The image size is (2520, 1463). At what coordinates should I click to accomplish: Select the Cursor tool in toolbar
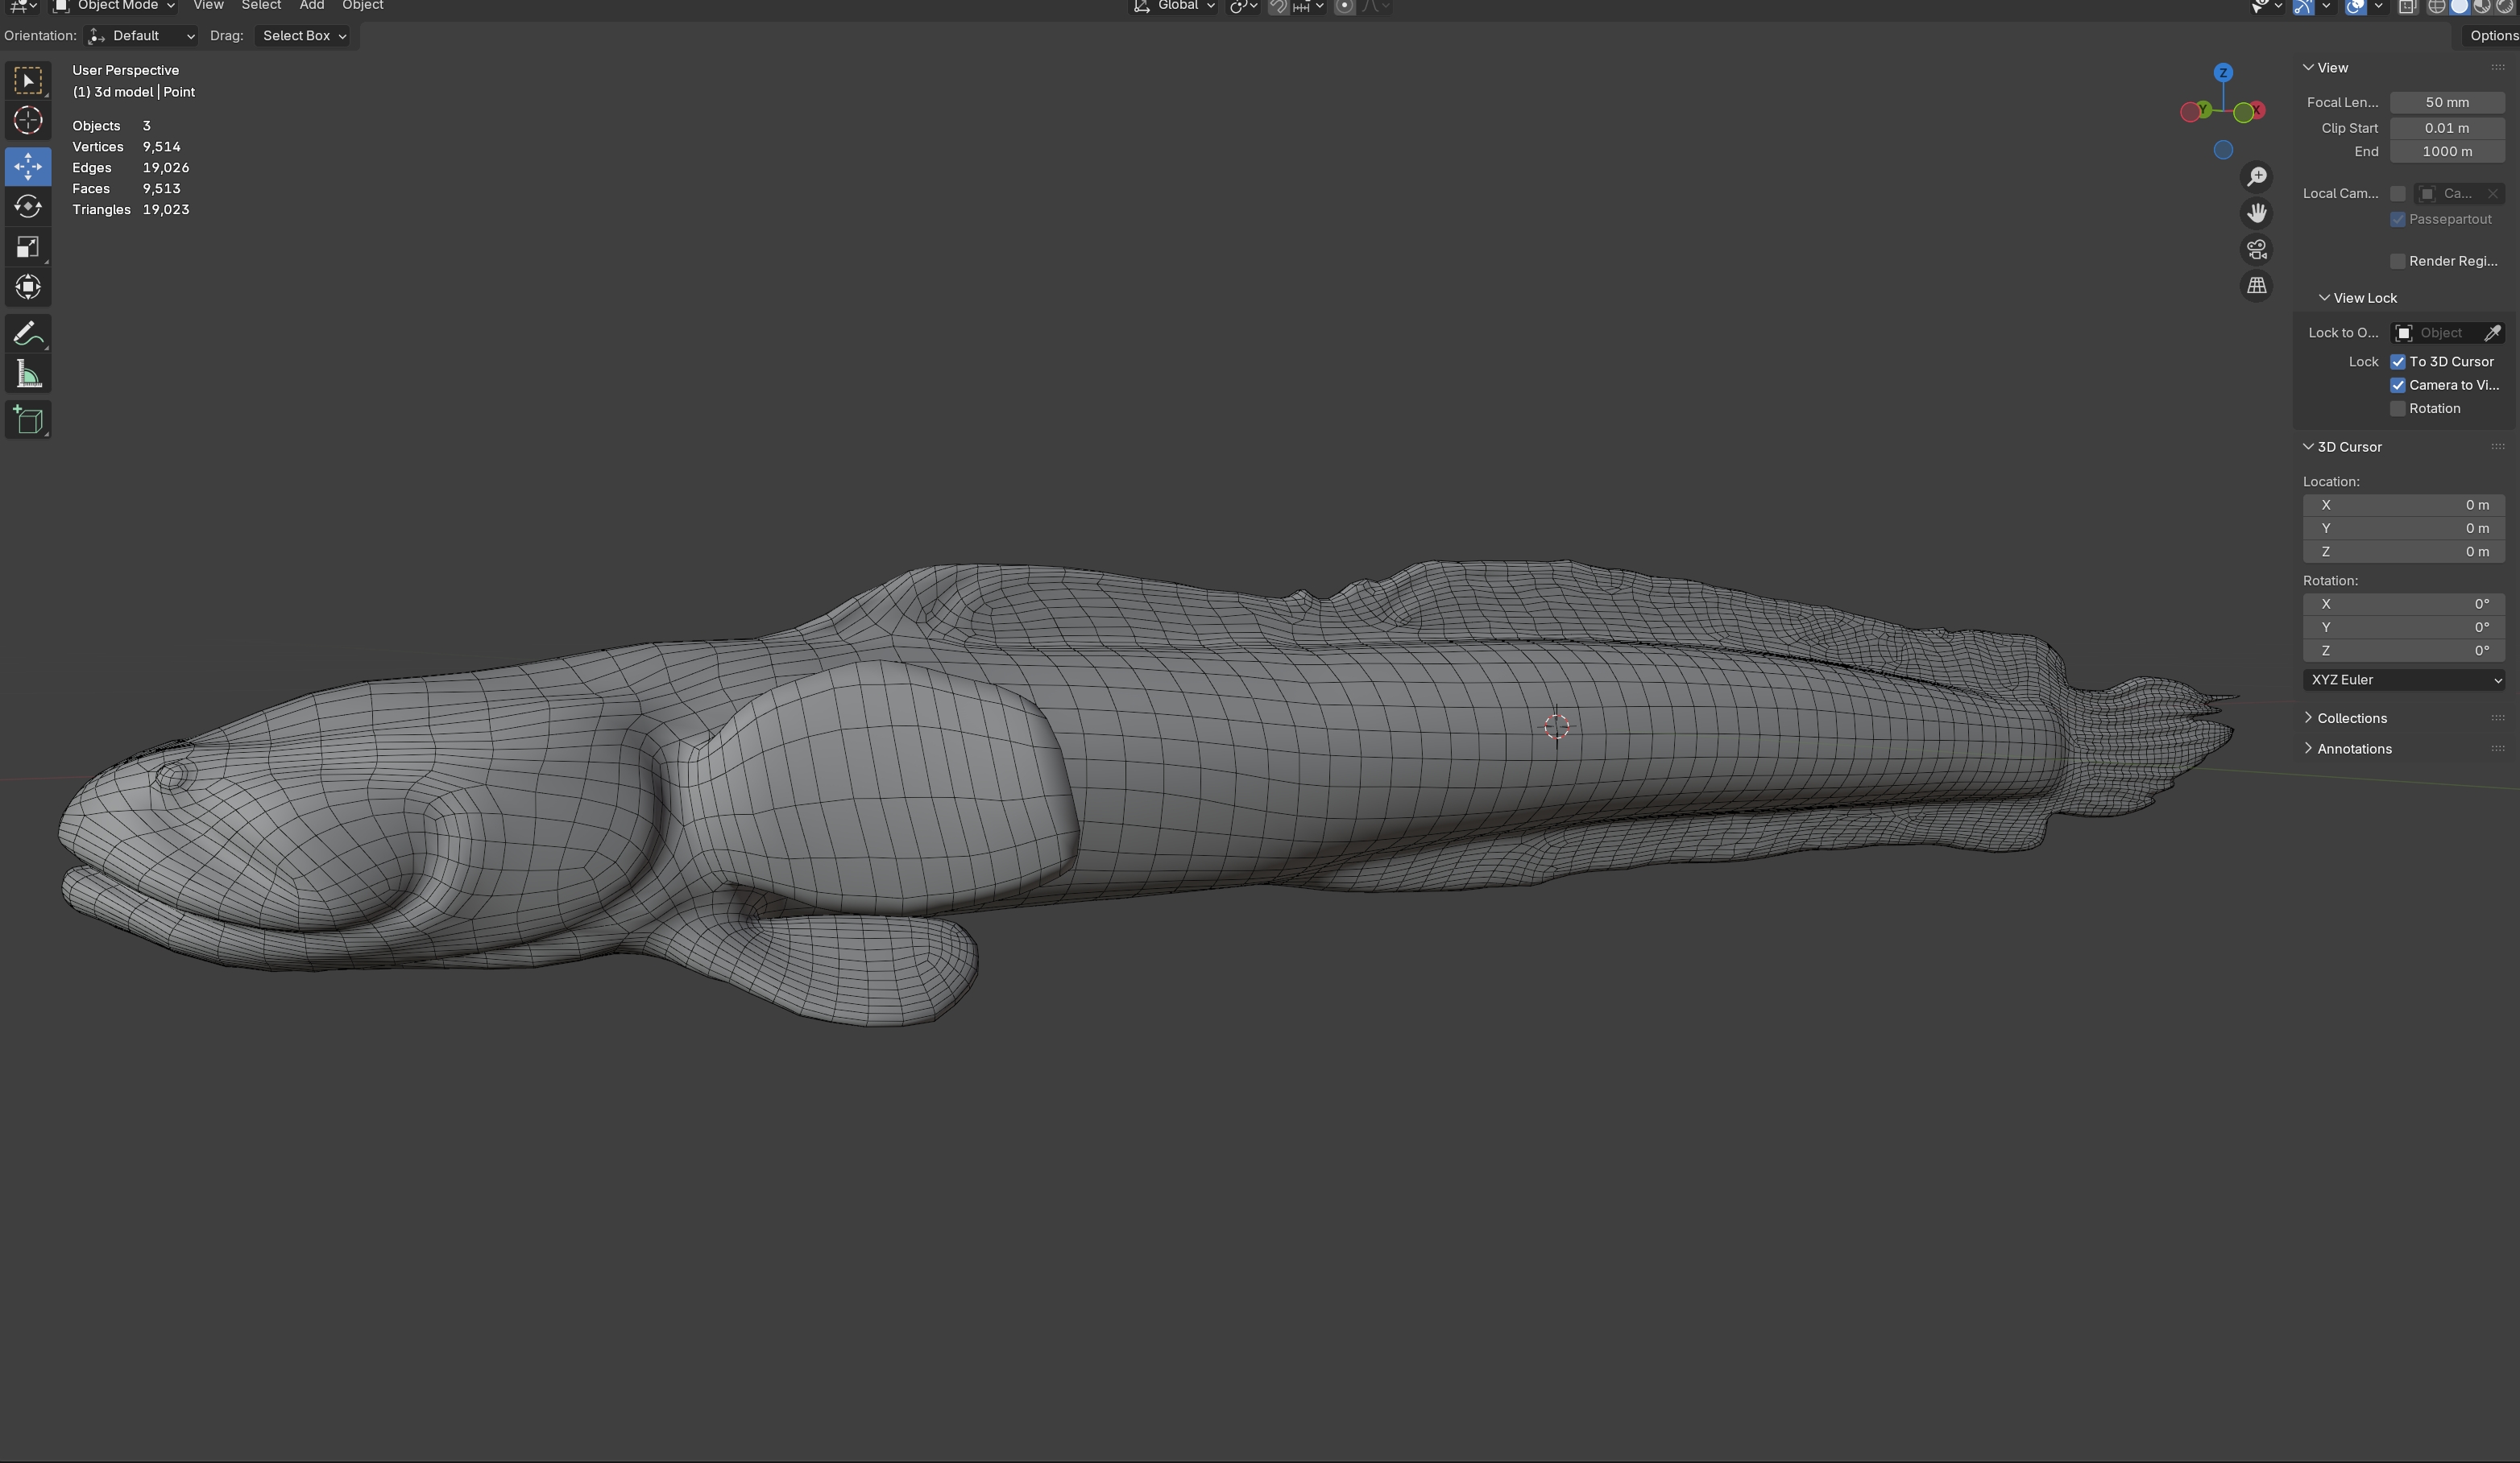point(28,121)
